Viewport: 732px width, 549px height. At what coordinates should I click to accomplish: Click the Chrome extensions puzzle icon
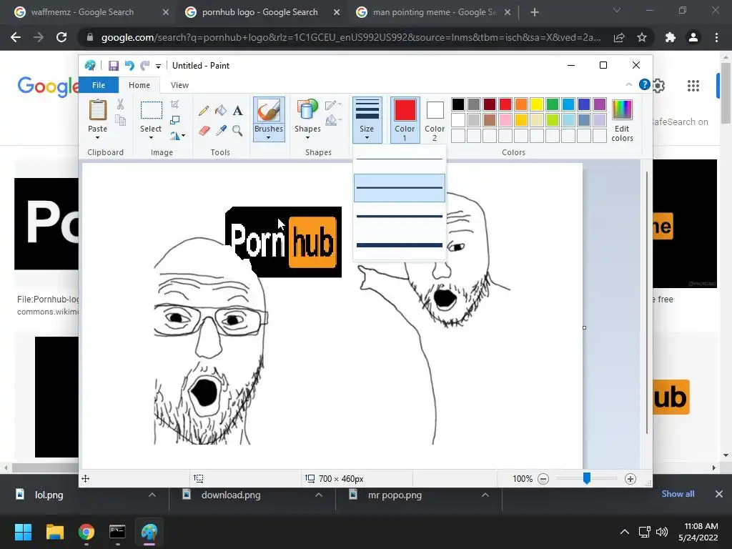(x=671, y=37)
